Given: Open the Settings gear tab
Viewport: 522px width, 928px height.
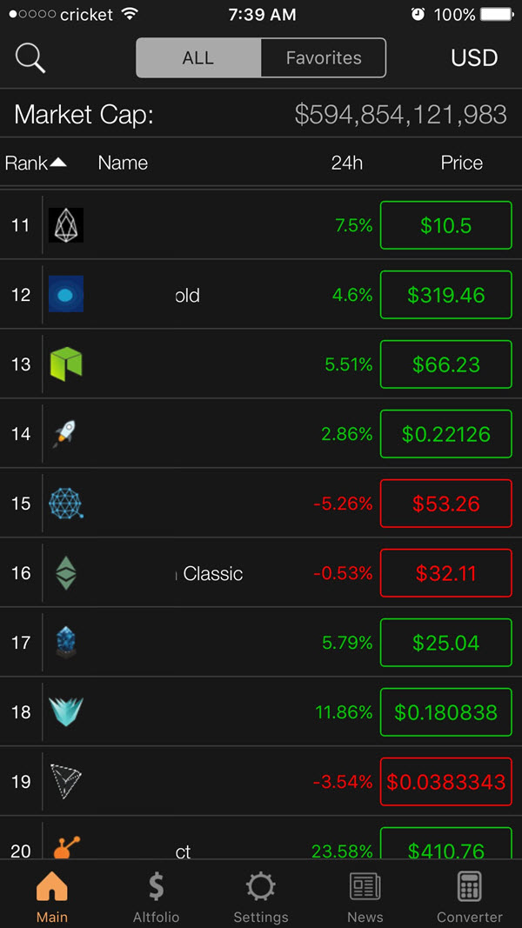Looking at the screenshot, I should [261, 897].
